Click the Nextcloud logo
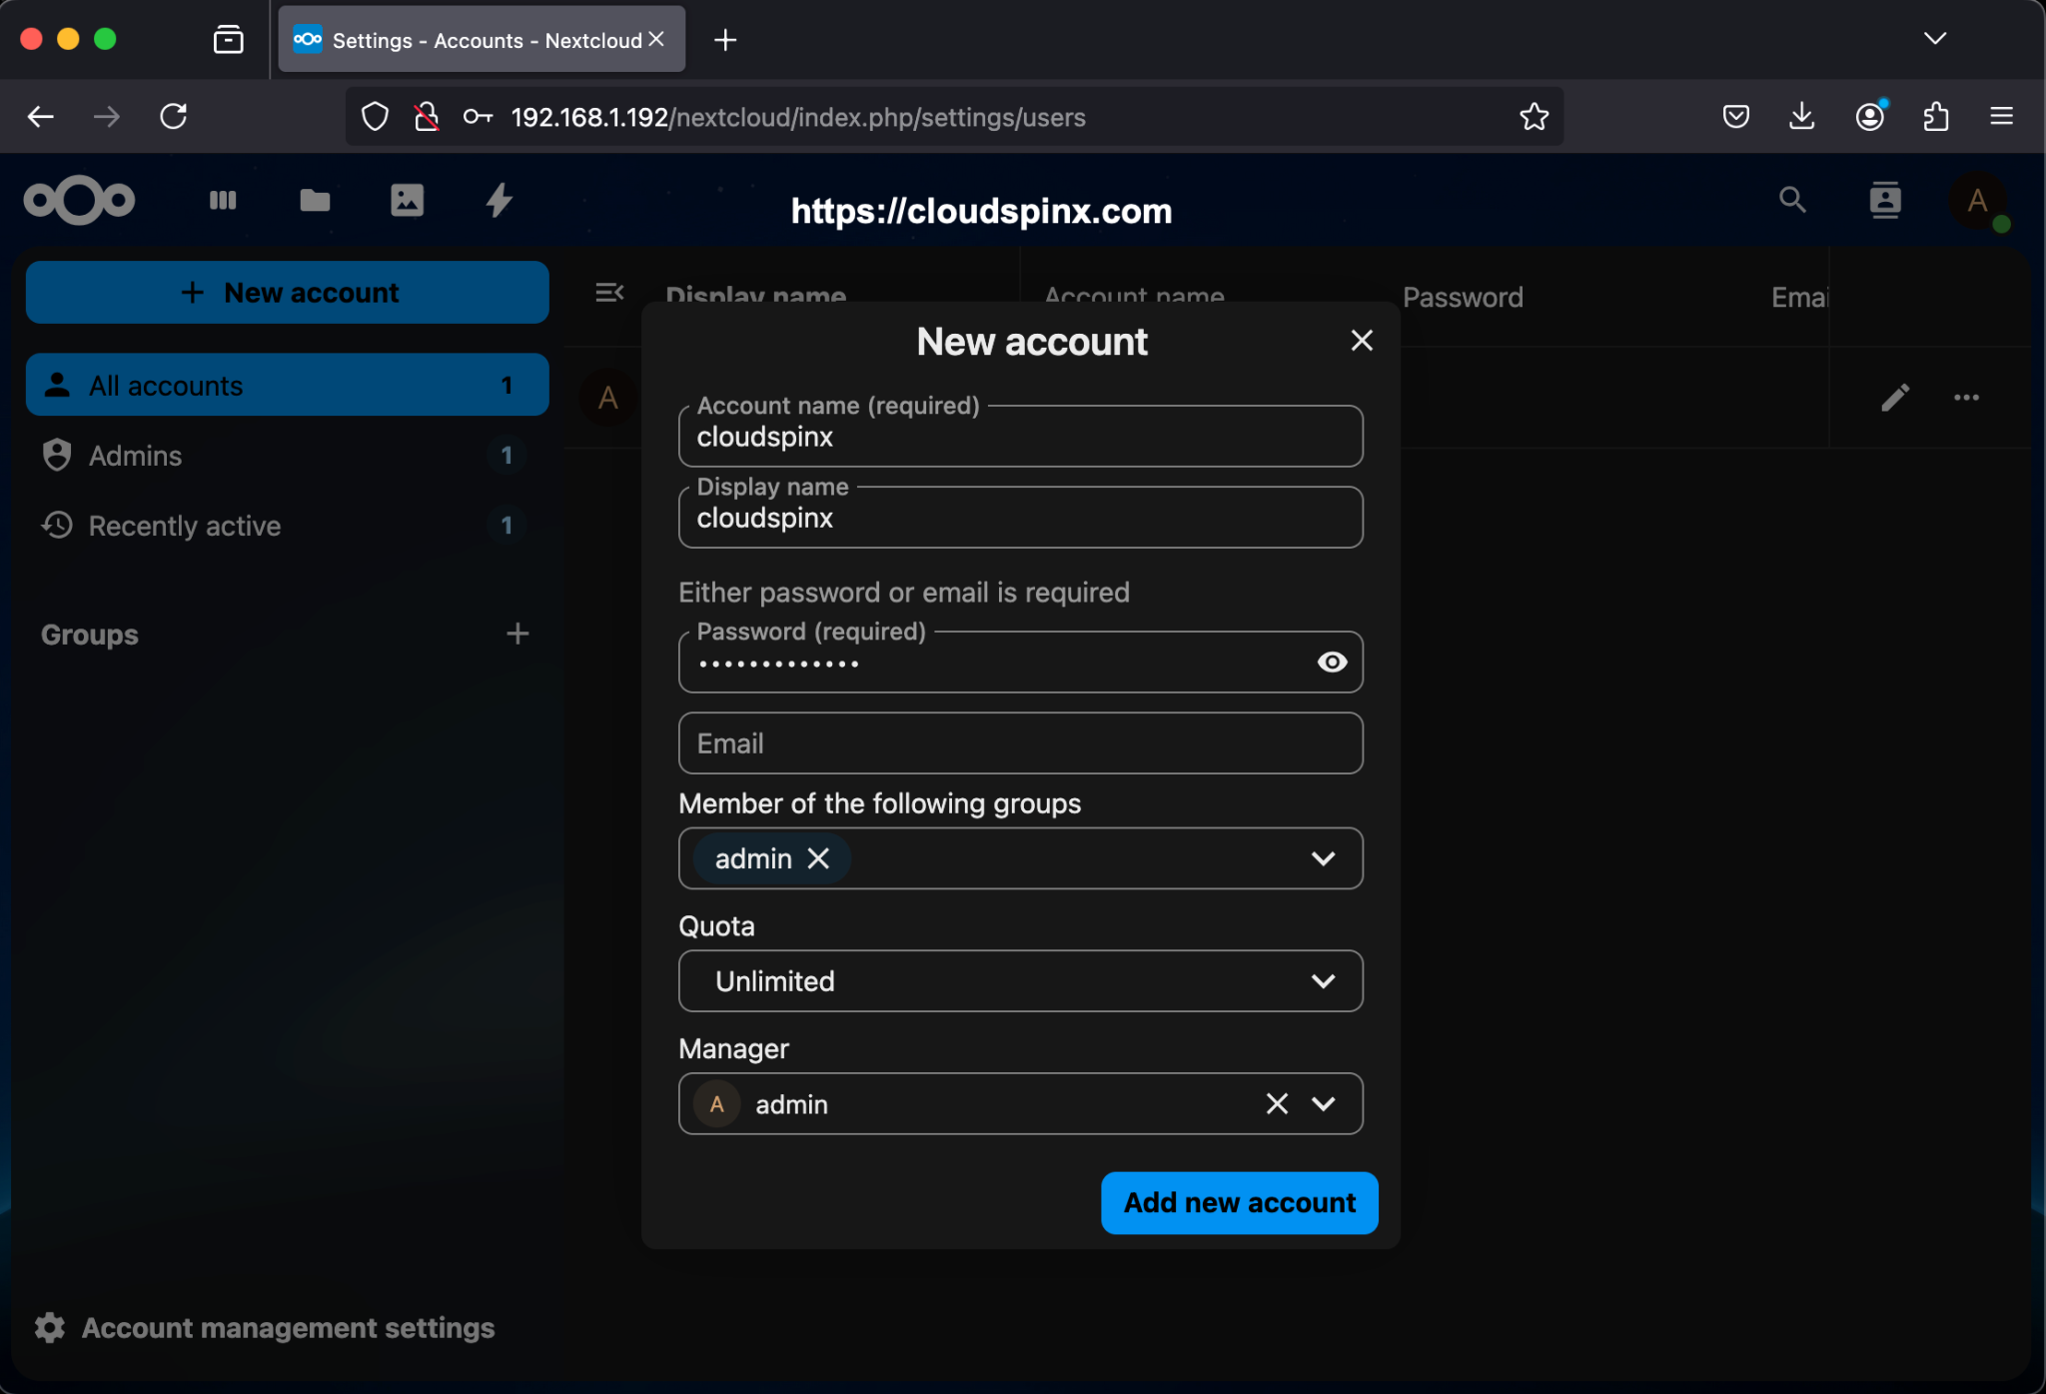The height and width of the screenshot is (1394, 2046). [79, 200]
